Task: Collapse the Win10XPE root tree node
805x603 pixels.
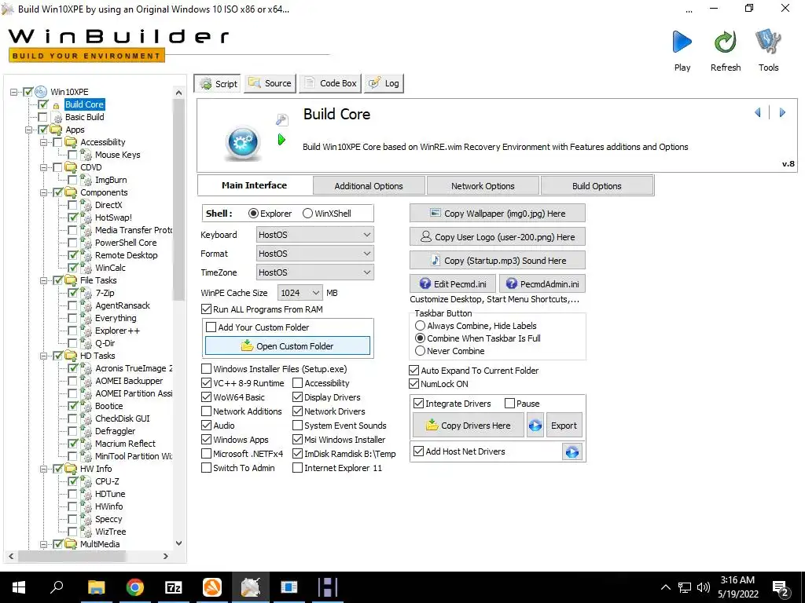Action: point(14,93)
